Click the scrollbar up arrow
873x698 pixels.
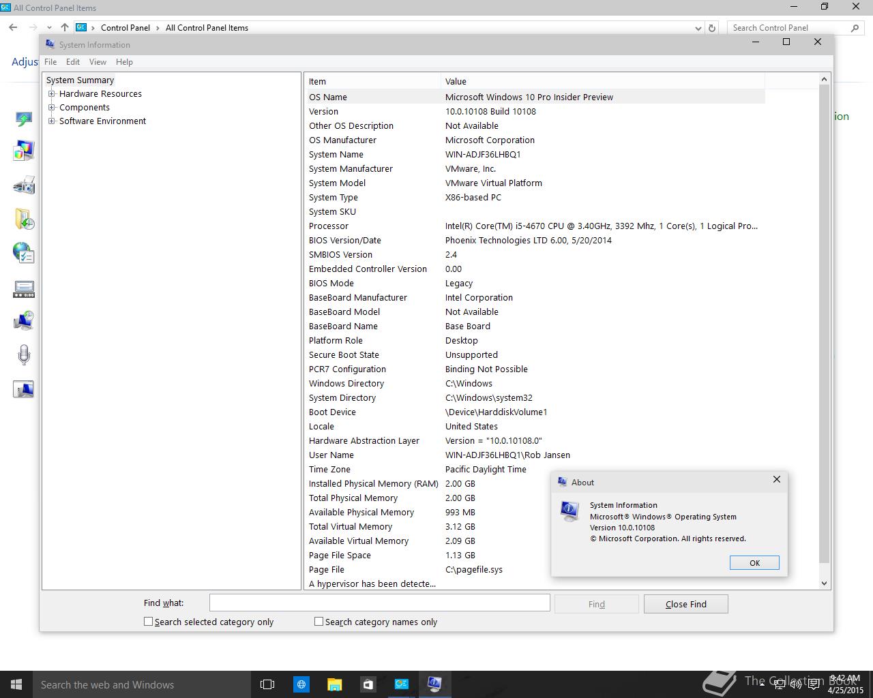tap(824, 79)
